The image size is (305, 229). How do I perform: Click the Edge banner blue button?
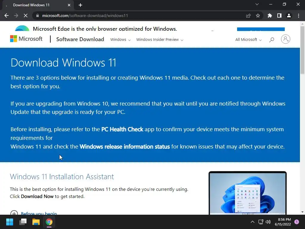point(261,29)
